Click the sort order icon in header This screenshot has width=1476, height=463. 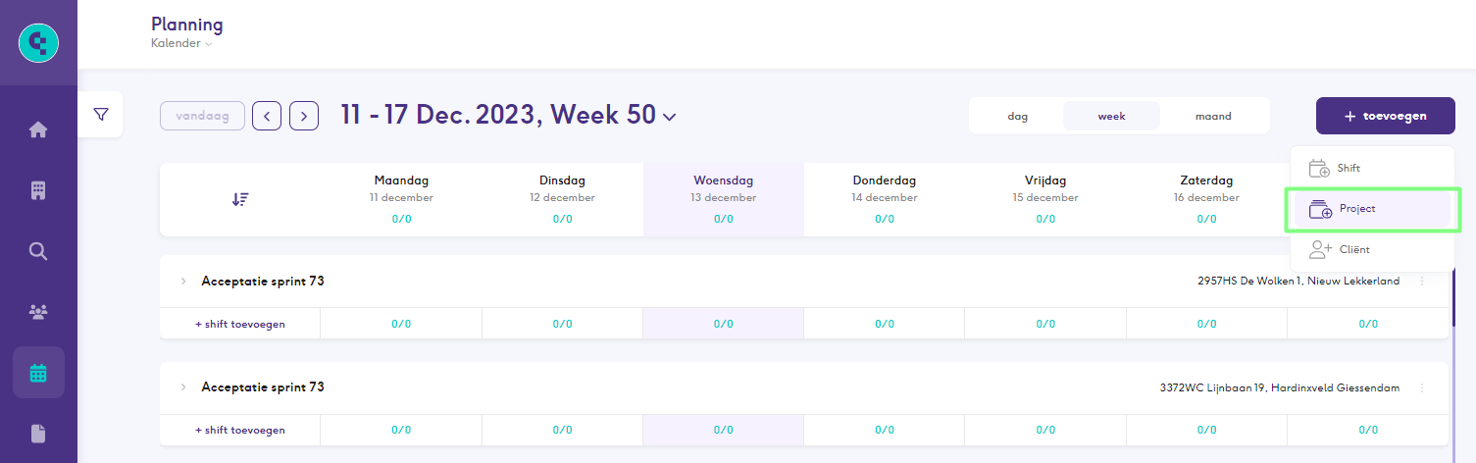pos(240,199)
